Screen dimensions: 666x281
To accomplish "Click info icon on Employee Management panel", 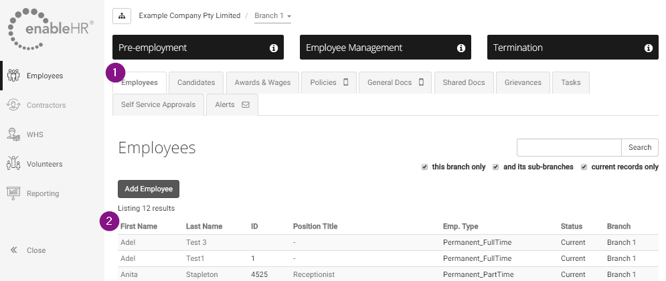I will click(x=461, y=48).
